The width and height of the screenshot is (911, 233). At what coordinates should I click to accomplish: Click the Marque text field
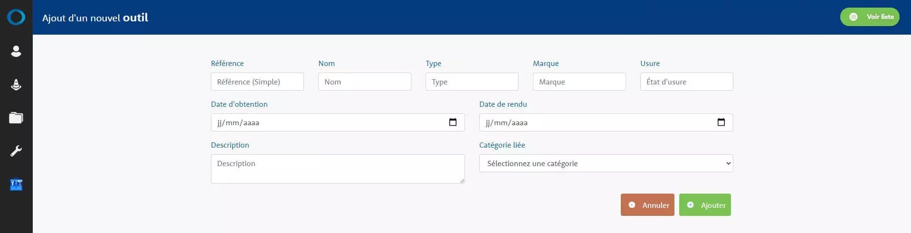pyautogui.click(x=579, y=82)
